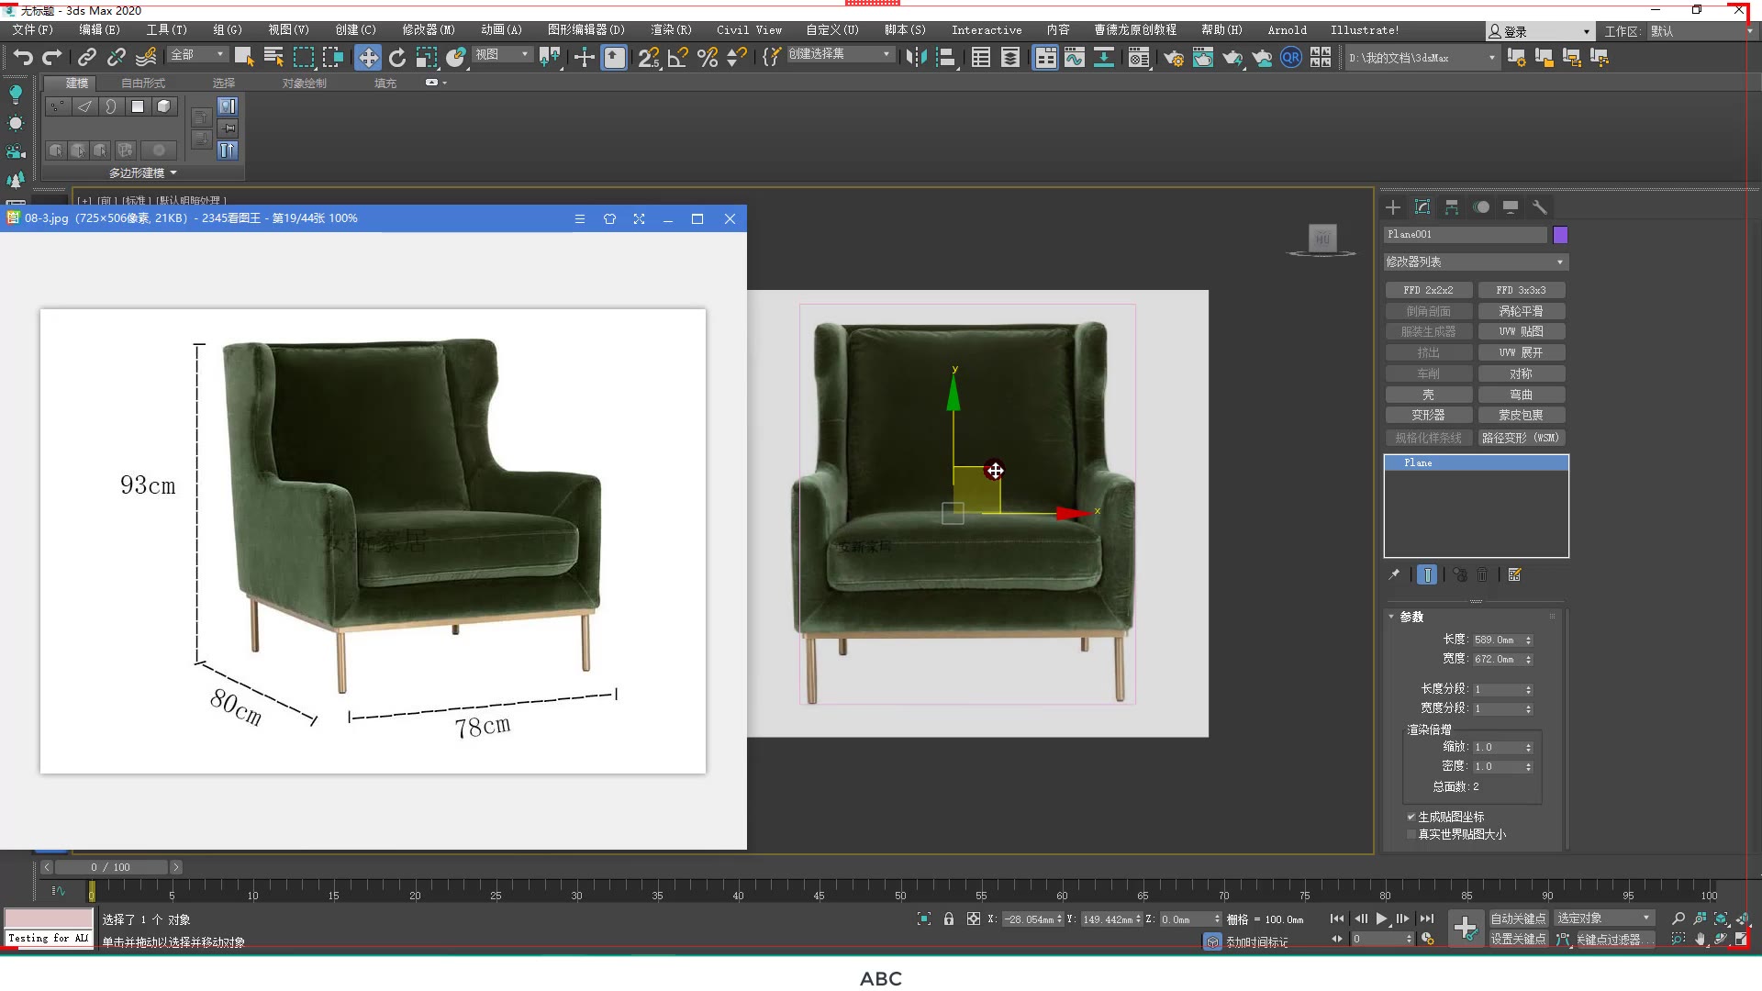The height and width of the screenshot is (991, 1762).
Task: Apply the FFD 2x2x2 modifier button
Action: (1428, 290)
